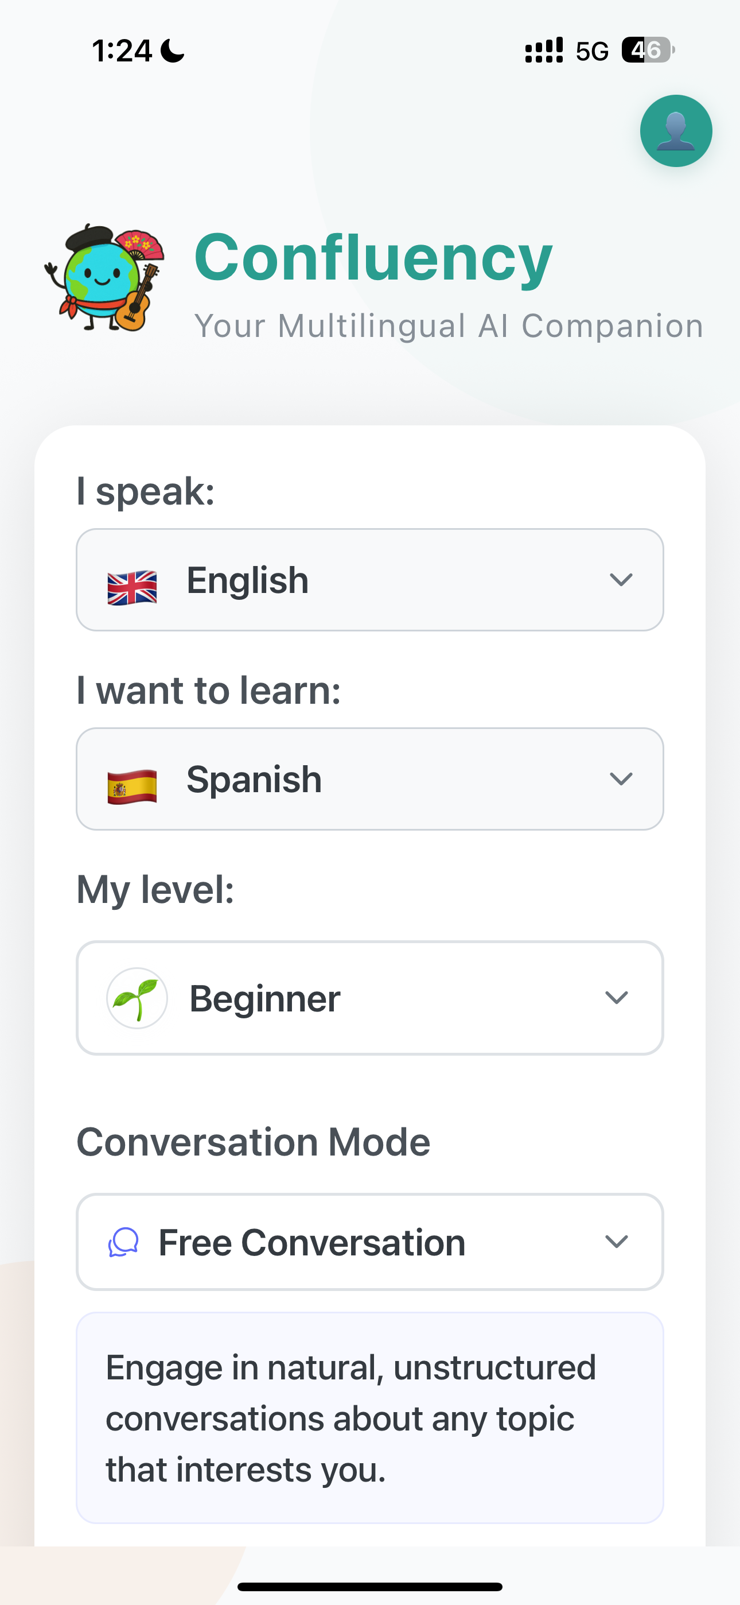
Task: Expand the chevron on the Beginner selector
Action: 616,998
